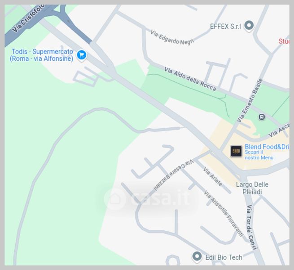Open the Todis - Supermercato label

(42, 55)
